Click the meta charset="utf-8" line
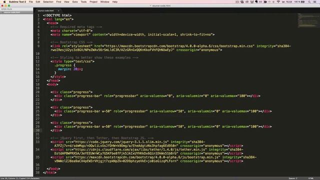This screenshot has width=320, height=180. pos(71,31)
